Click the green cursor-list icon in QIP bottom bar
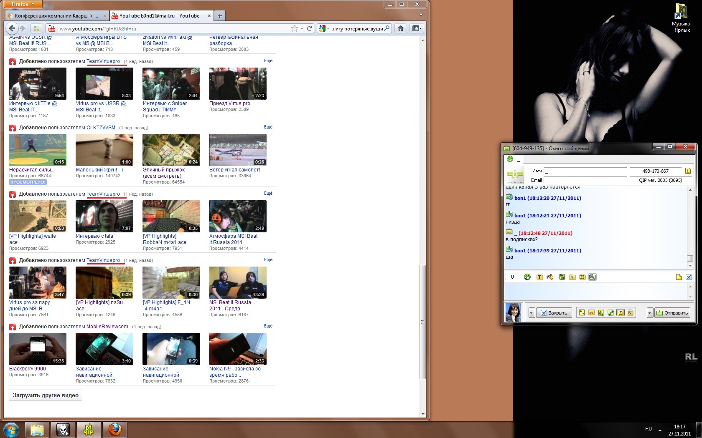 point(601,312)
